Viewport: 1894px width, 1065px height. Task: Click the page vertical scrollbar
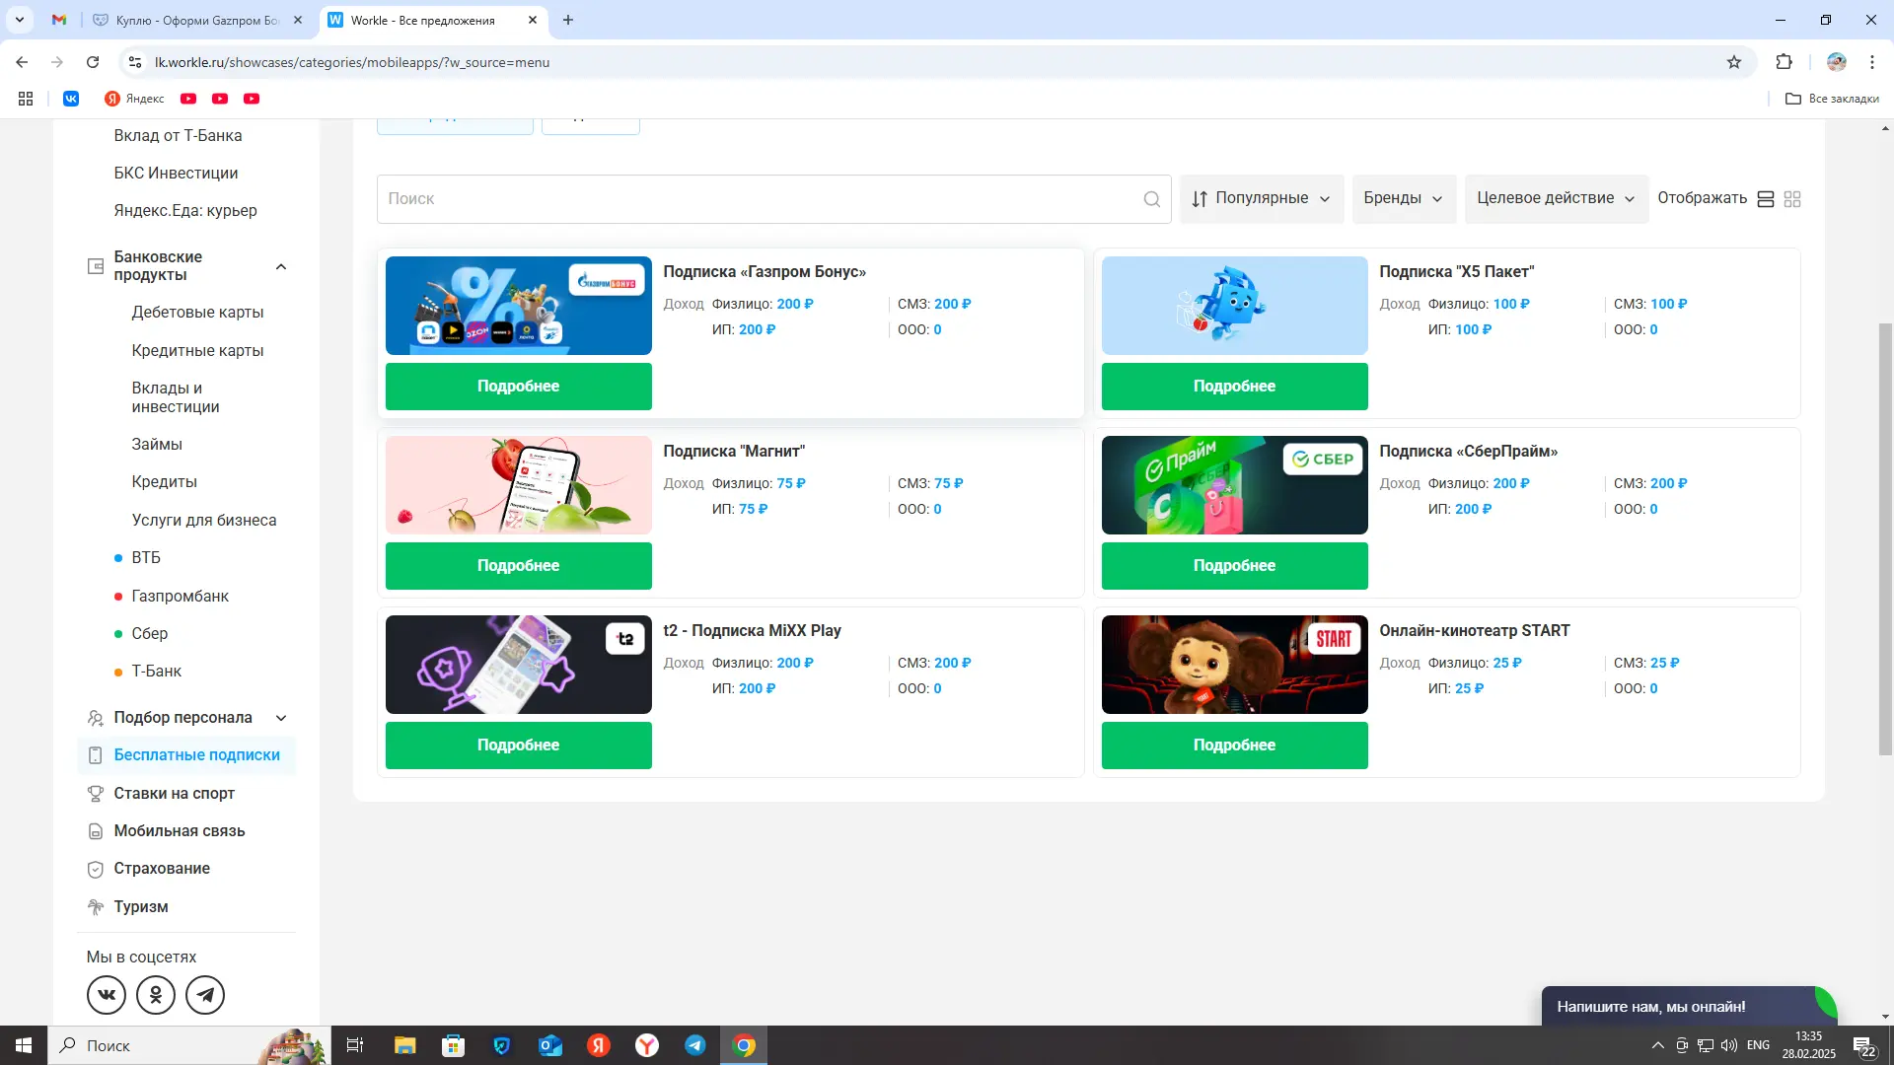pos(1885,539)
